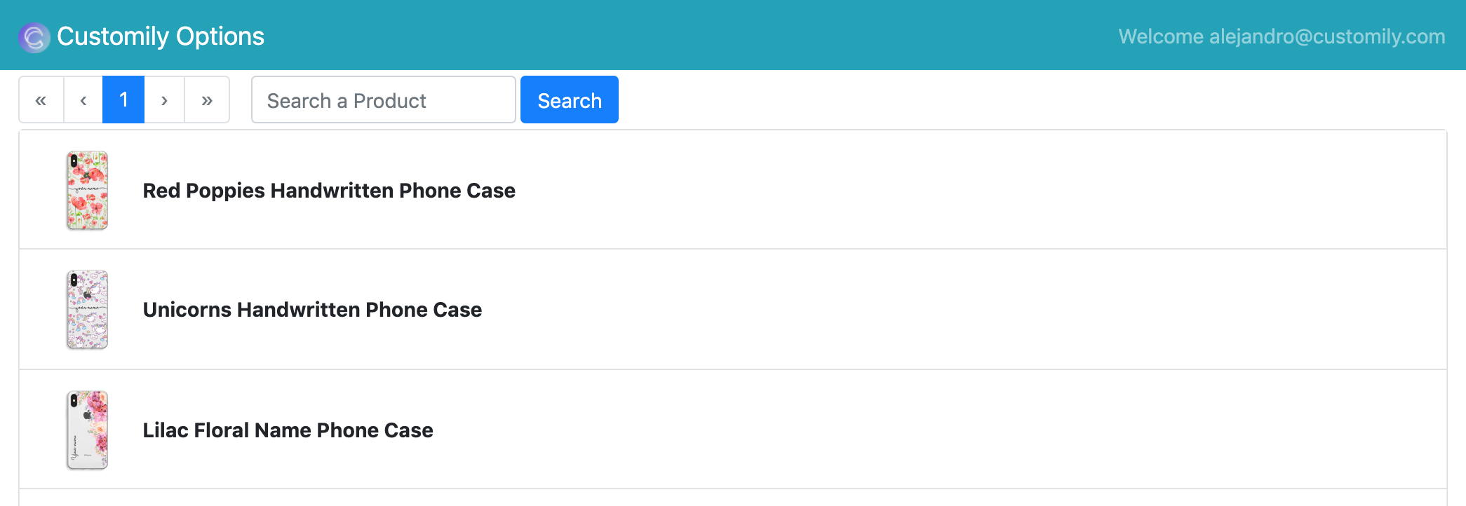
Task: Select Lilac Floral Name Phone Case title
Action: (288, 430)
